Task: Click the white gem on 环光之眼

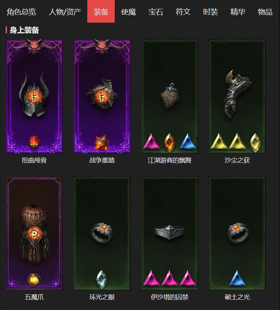Action: [102, 280]
